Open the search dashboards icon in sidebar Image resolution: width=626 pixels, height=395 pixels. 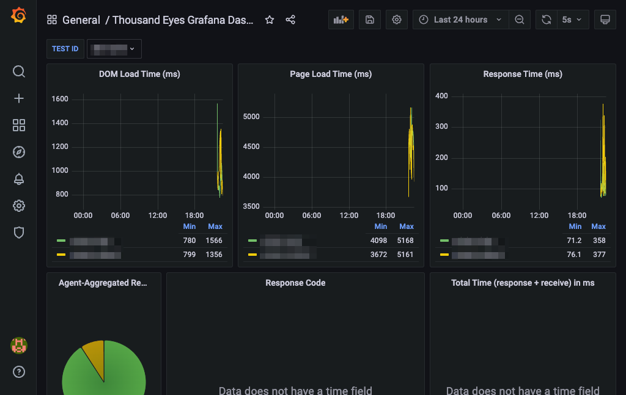(x=19, y=71)
